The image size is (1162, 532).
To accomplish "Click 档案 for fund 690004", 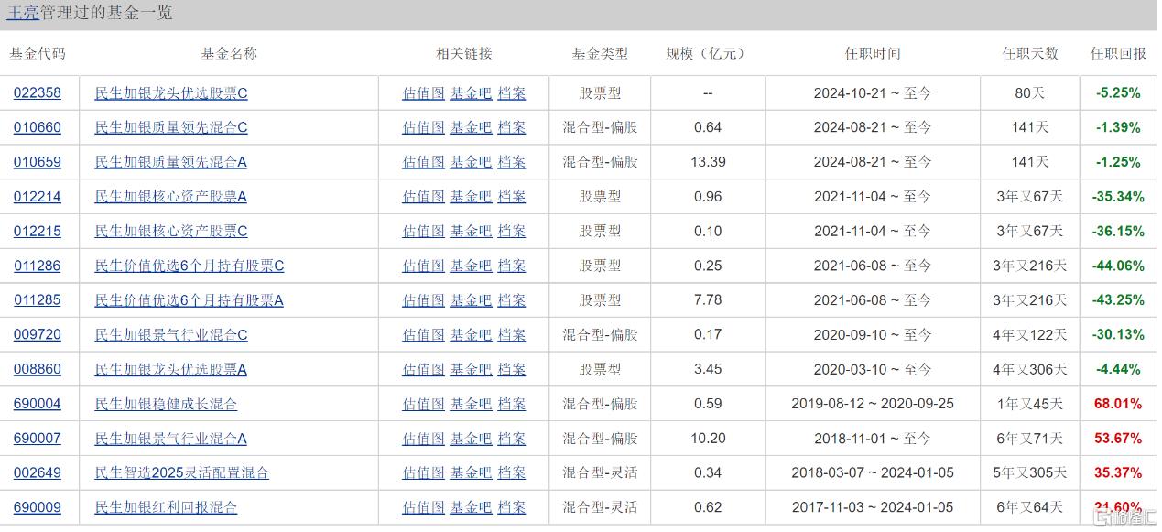I will 512,404.
